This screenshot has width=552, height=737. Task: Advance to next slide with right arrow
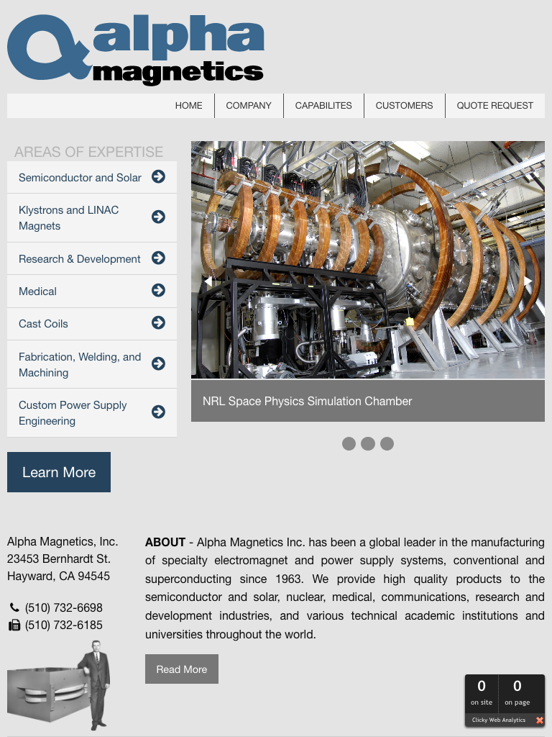click(528, 281)
